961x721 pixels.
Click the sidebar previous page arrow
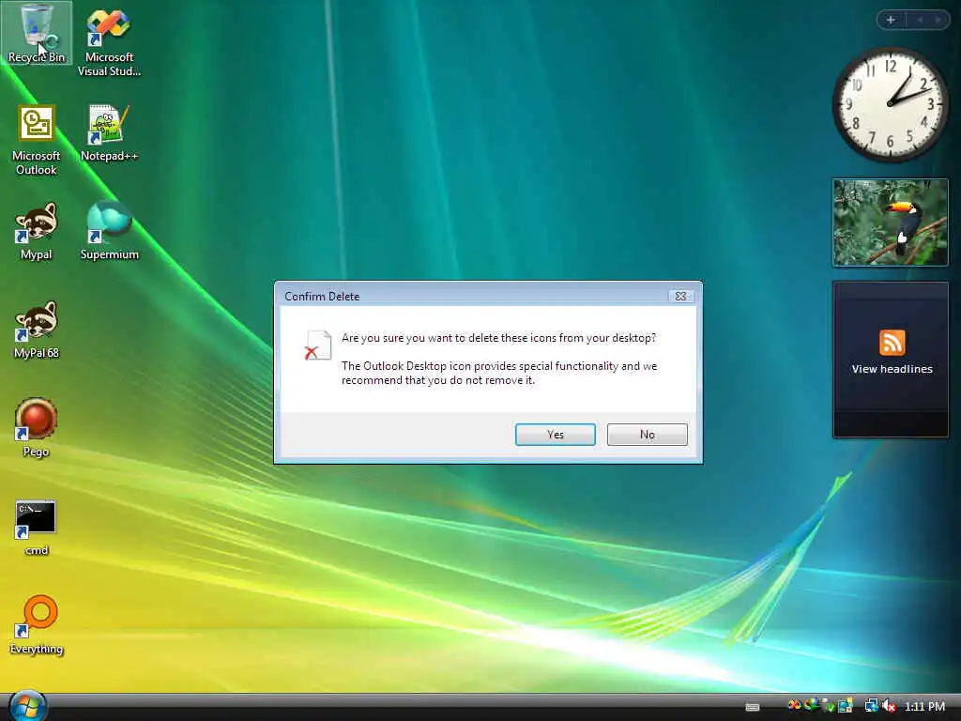pyautogui.click(x=920, y=20)
